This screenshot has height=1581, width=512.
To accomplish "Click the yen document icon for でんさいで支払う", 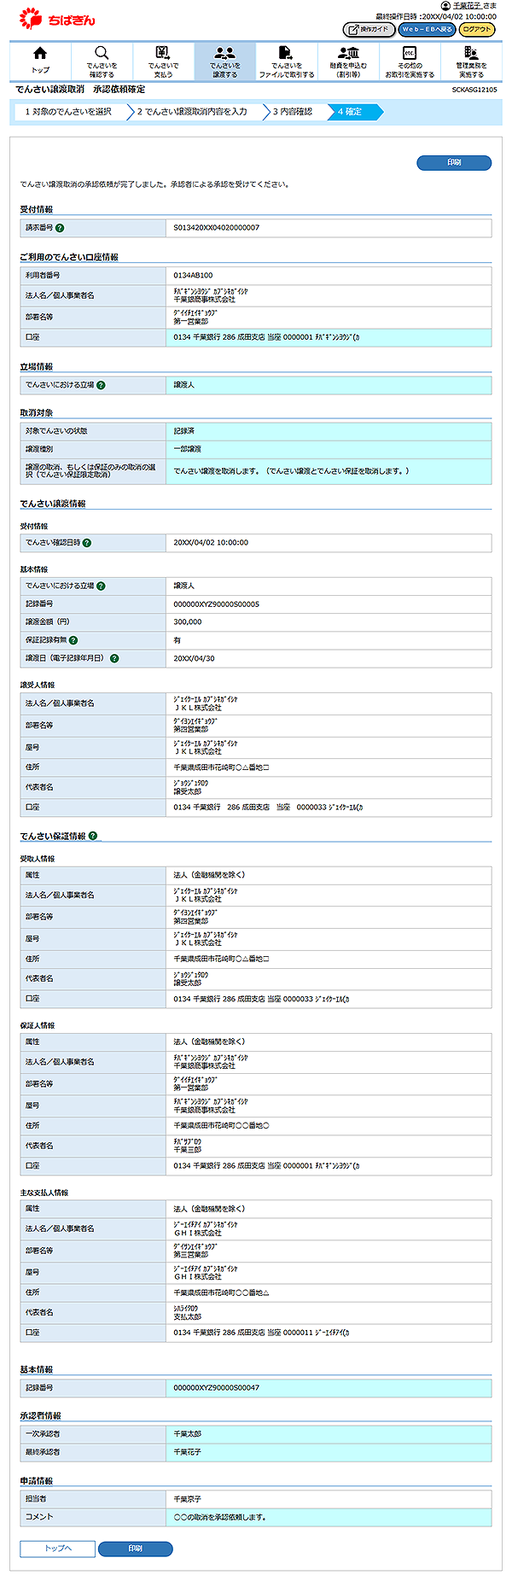I will 163,54.
